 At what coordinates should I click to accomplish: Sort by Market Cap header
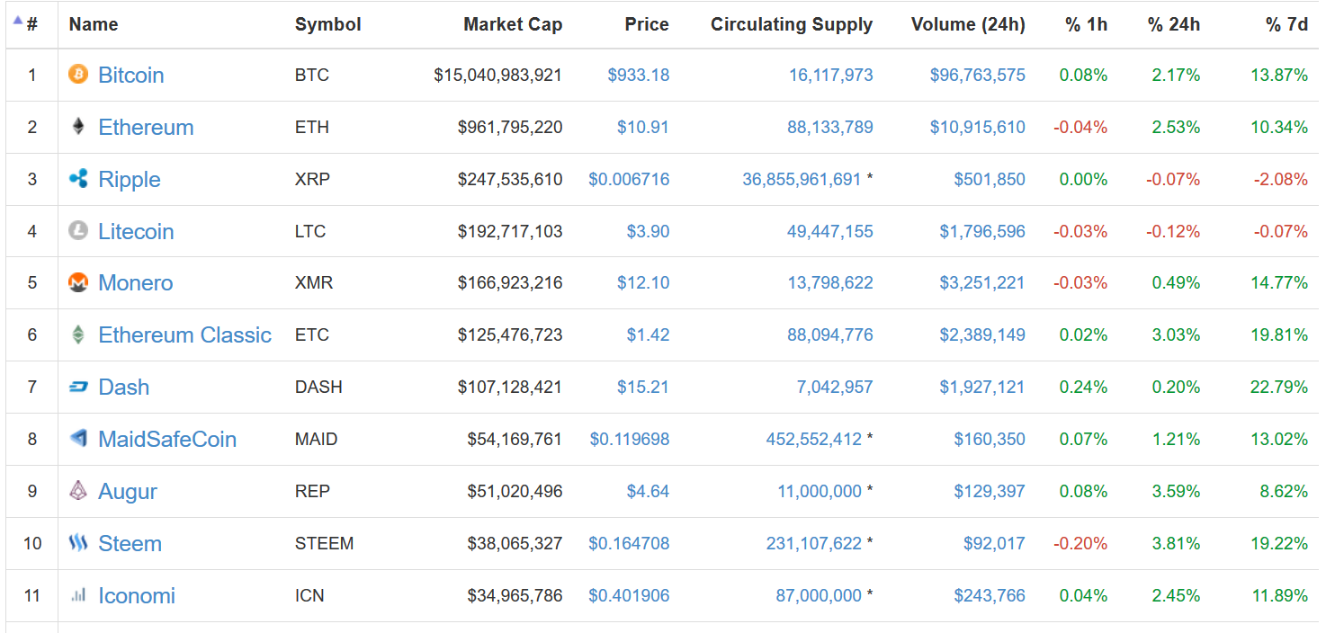(x=513, y=24)
